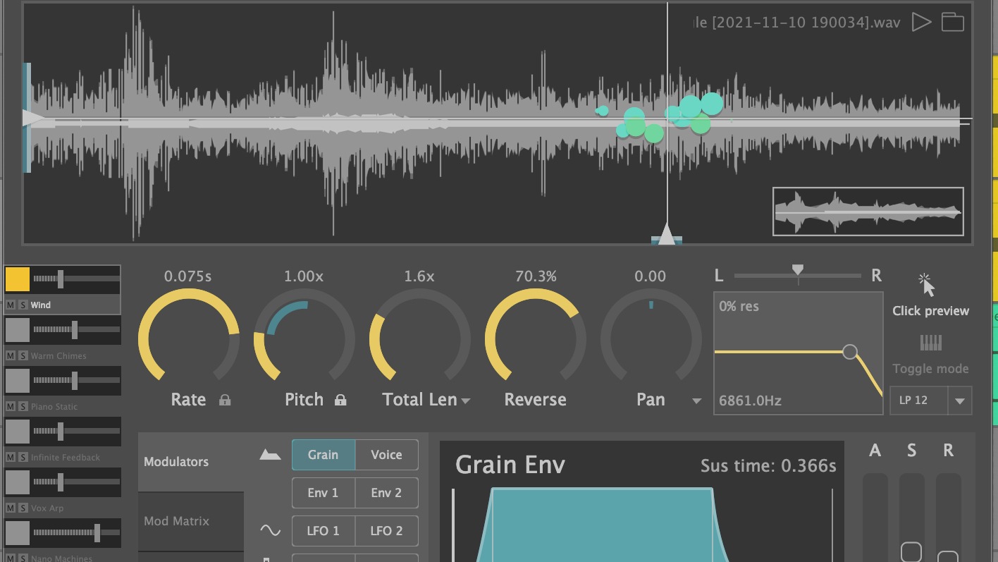Viewport: 998px width, 562px height.
Task: Select the LFO 1 modulator
Action: 324,531
